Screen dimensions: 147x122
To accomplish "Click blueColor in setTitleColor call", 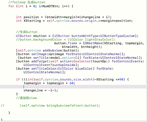I will pyautogui.click(x=84, y=69).
